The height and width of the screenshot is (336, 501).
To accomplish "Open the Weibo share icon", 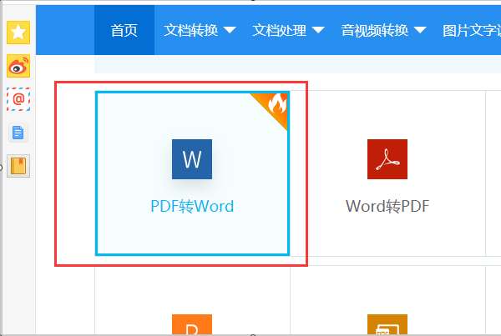I will point(18,66).
